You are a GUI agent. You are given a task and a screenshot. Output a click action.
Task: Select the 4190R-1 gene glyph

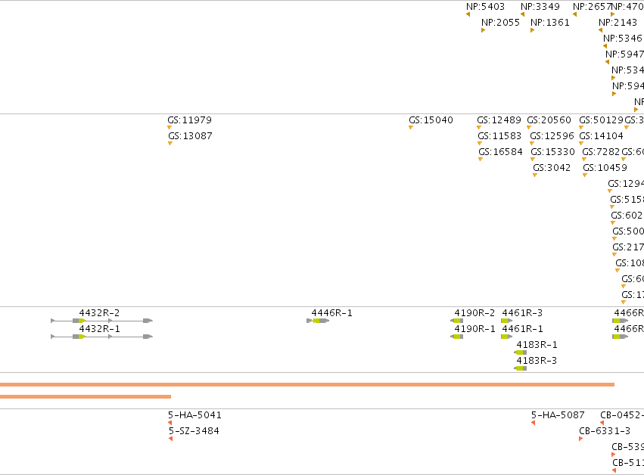pyautogui.click(x=457, y=337)
